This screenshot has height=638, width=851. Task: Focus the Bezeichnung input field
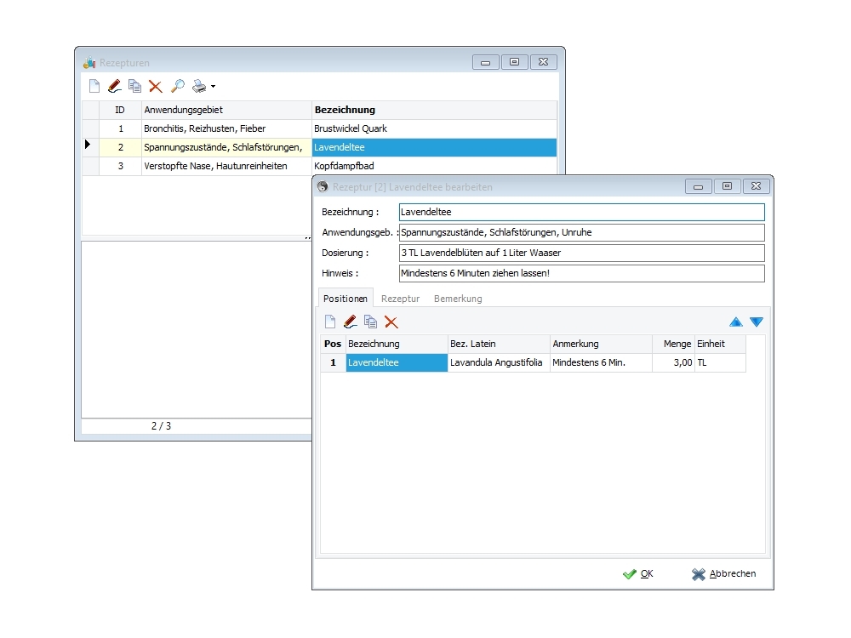click(x=582, y=212)
